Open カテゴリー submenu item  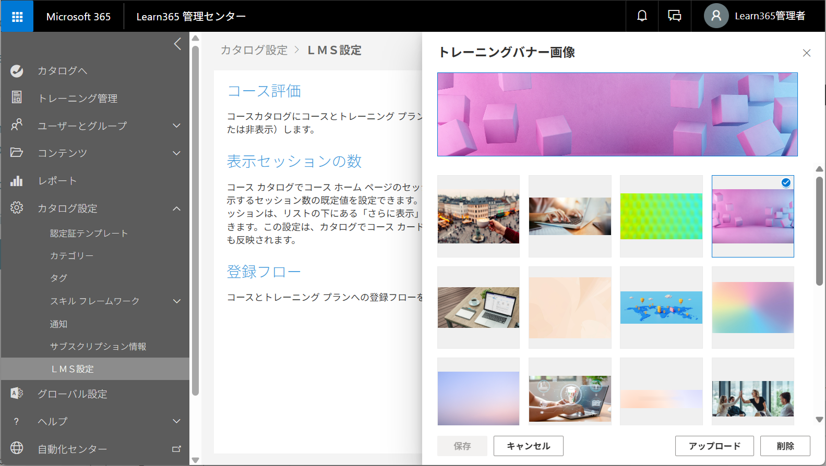point(72,255)
